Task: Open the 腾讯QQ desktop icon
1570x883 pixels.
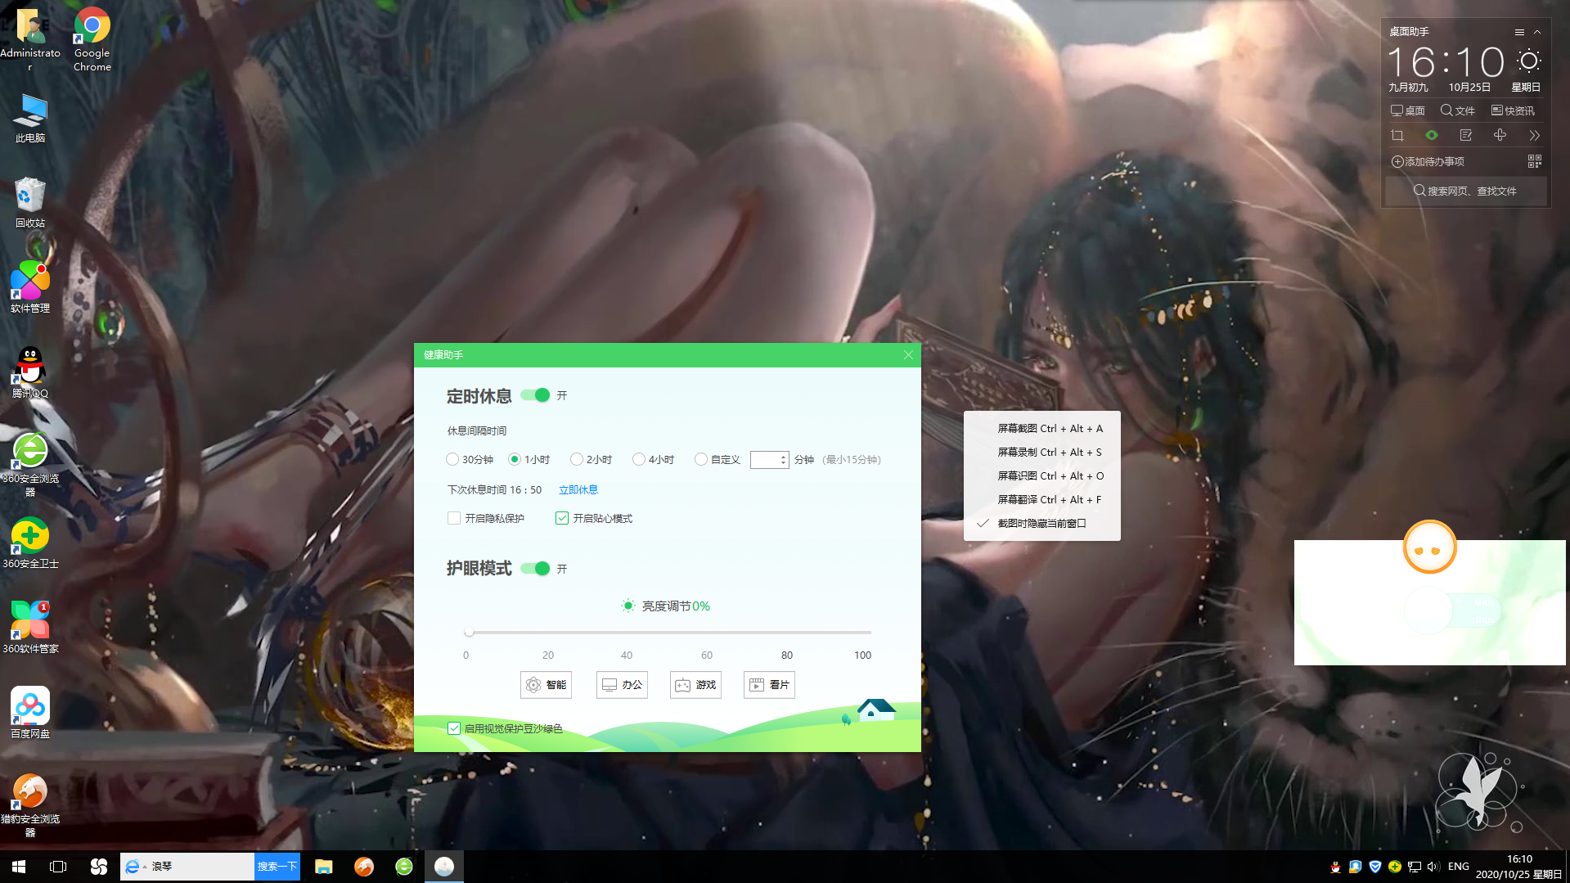Action: coord(30,372)
